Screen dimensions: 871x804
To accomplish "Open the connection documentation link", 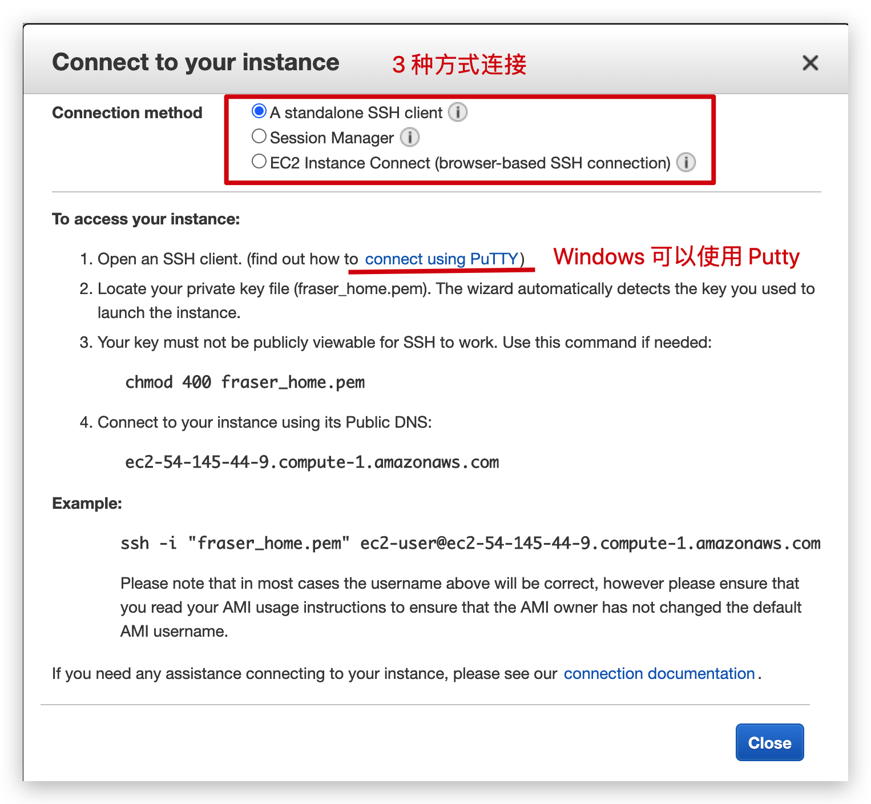I will point(659,674).
